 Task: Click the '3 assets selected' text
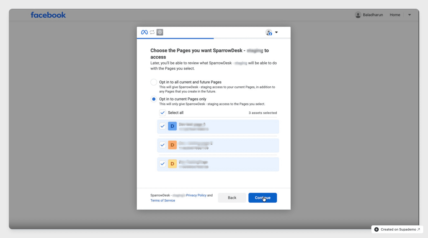[x=263, y=113]
